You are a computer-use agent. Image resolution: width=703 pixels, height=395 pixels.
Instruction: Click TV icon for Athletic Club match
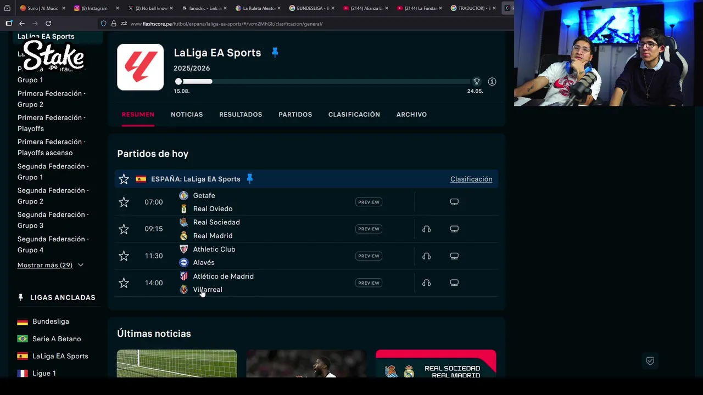[x=454, y=256]
